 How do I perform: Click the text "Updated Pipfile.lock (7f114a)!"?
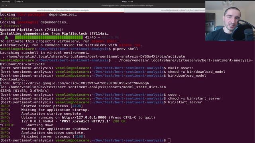tap(32, 30)
